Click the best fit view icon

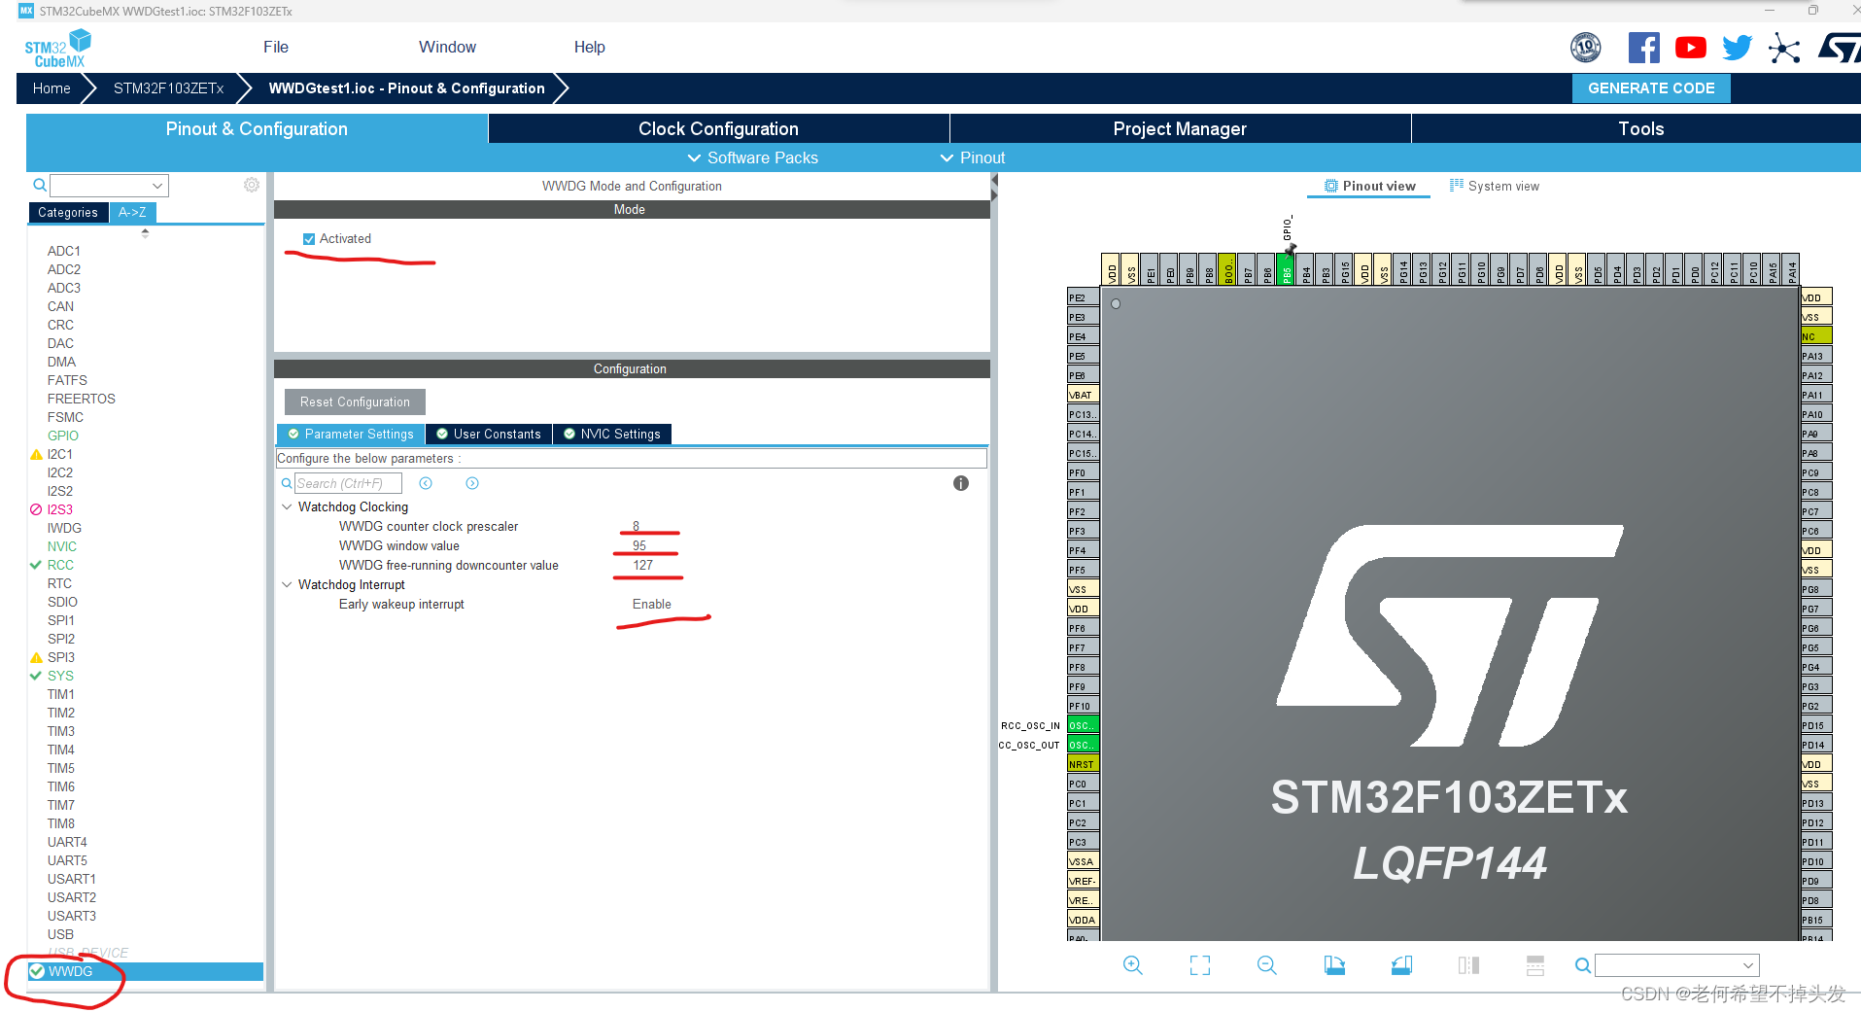tap(1199, 965)
